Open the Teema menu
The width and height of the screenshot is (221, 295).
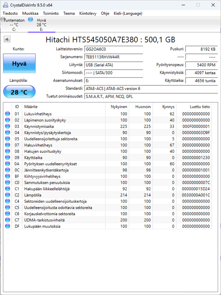click(x=69, y=13)
